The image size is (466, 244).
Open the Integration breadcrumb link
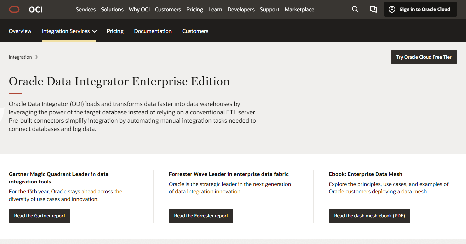20,57
